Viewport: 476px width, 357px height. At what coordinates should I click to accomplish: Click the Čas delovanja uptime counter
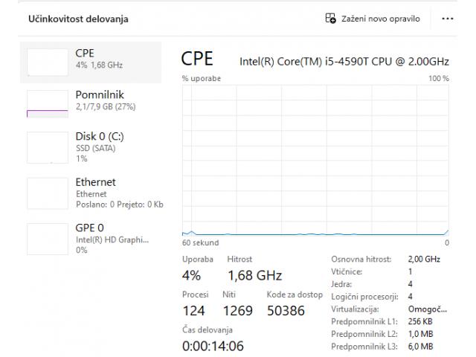[x=212, y=346]
